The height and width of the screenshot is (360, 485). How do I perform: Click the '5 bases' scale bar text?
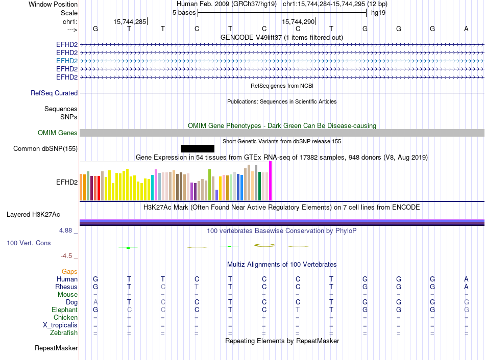point(184,13)
